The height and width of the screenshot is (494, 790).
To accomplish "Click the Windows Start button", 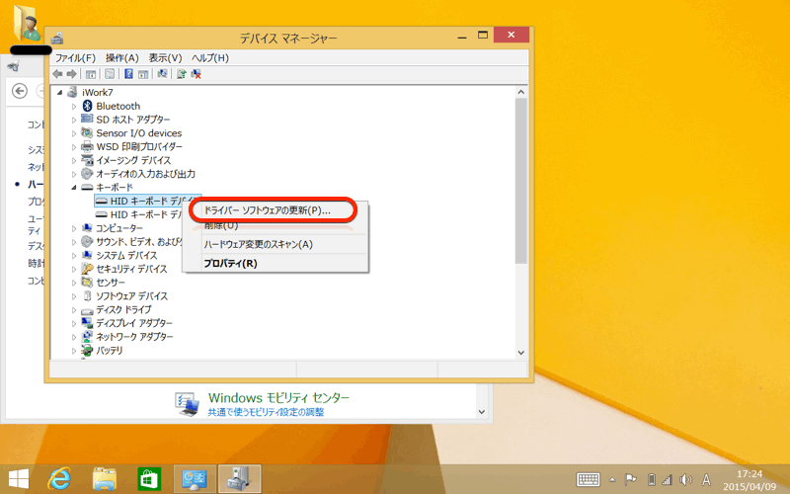I will [x=19, y=478].
